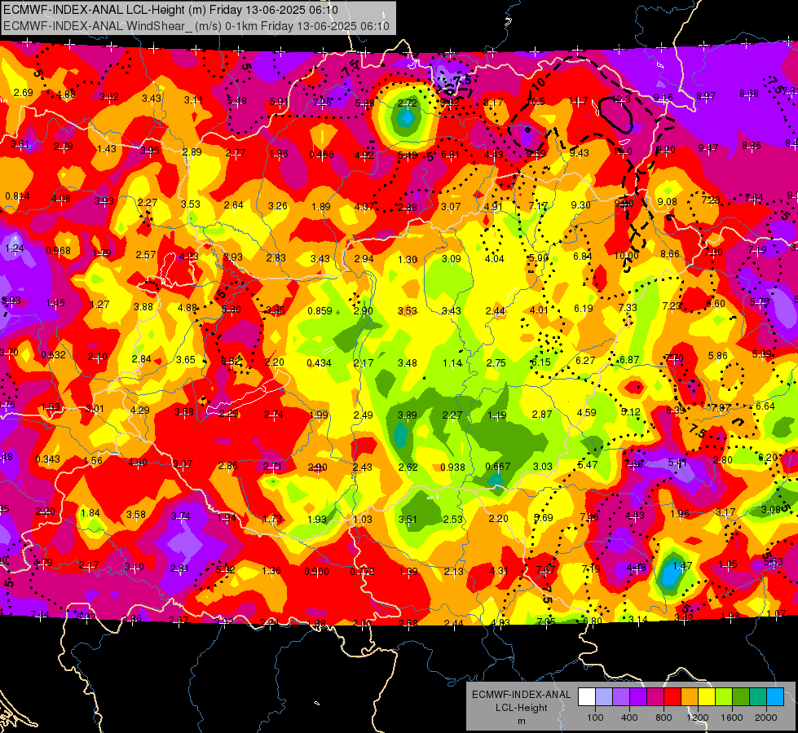The width and height of the screenshot is (798, 733).
Task: Click the 100 label on the legend scale
Action: click(x=595, y=718)
